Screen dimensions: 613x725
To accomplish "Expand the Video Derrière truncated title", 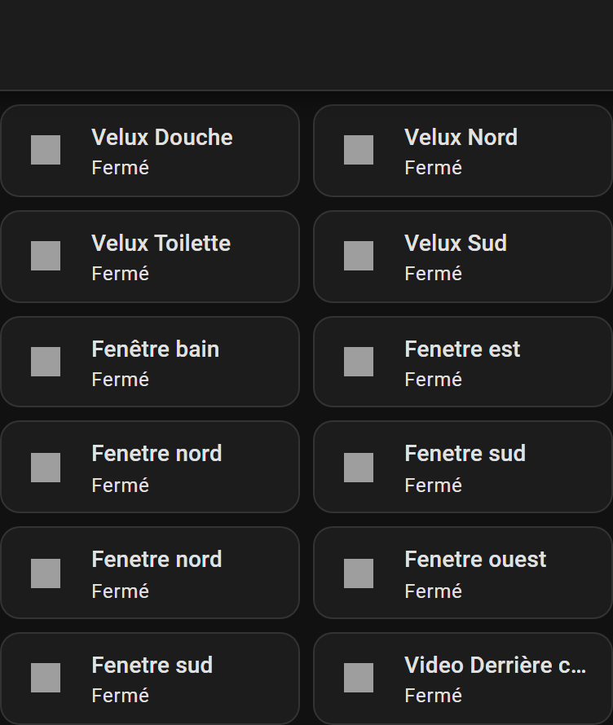I will (x=494, y=665).
